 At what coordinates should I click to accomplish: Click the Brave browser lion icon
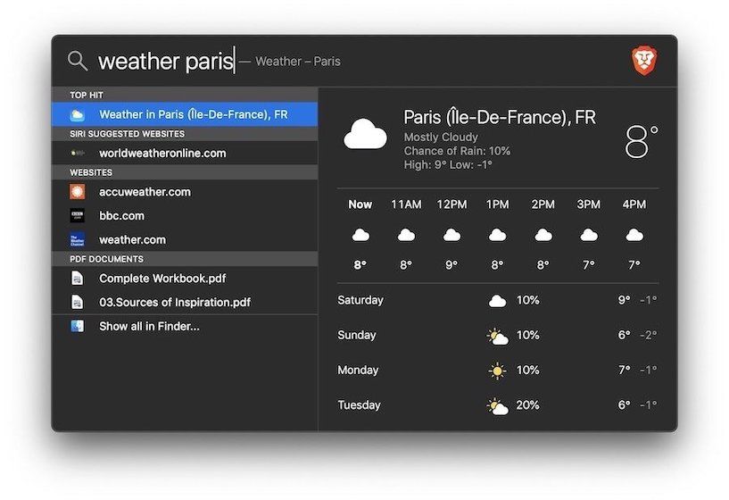pyautogui.click(x=643, y=61)
